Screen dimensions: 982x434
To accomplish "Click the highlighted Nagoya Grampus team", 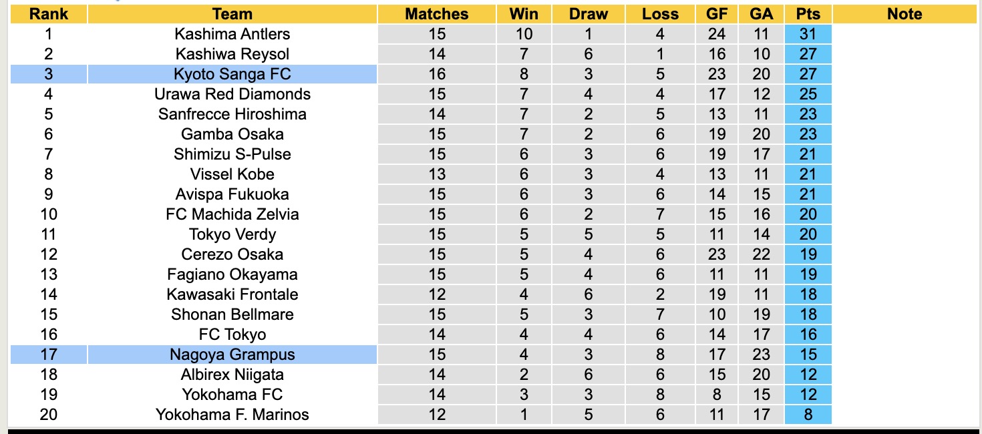I will (232, 355).
